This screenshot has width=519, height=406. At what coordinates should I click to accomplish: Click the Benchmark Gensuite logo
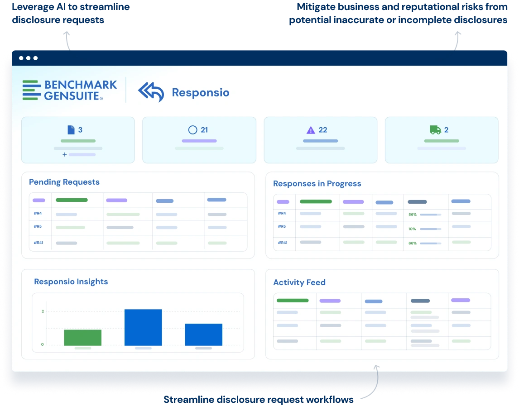point(69,90)
